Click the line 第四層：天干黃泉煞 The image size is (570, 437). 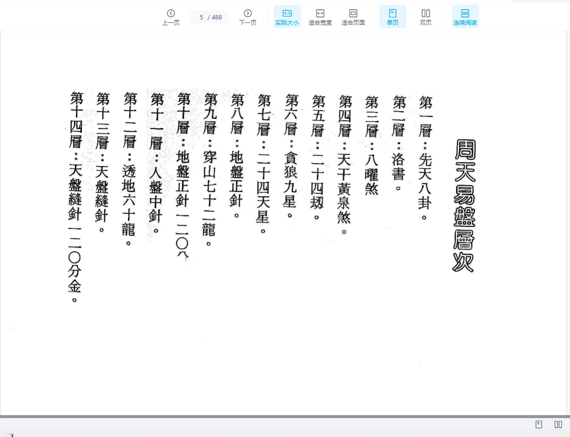coord(345,164)
